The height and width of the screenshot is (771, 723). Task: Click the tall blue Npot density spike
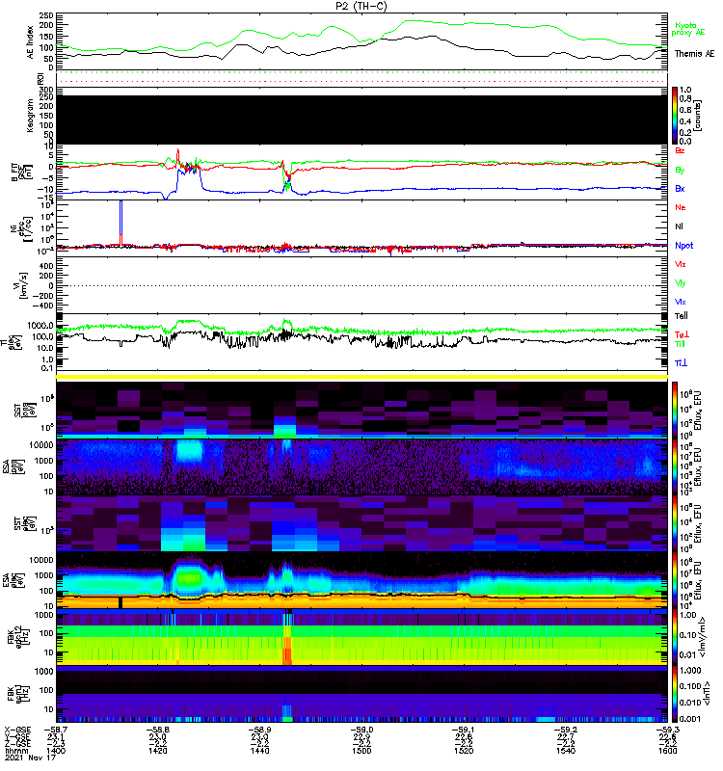click(x=121, y=222)
